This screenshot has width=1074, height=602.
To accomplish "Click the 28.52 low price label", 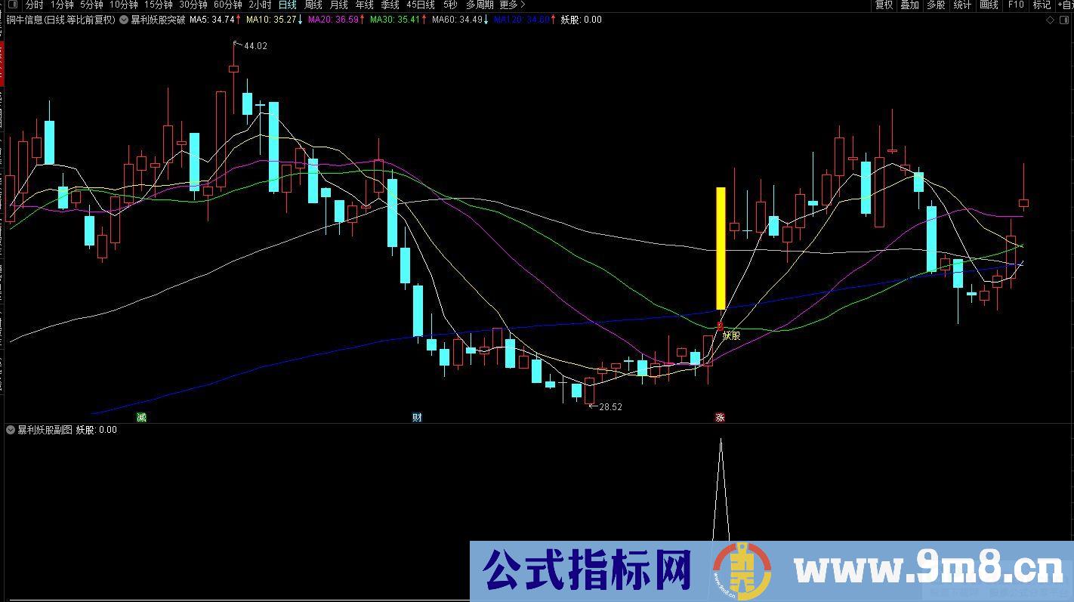I will click(610, 406).
